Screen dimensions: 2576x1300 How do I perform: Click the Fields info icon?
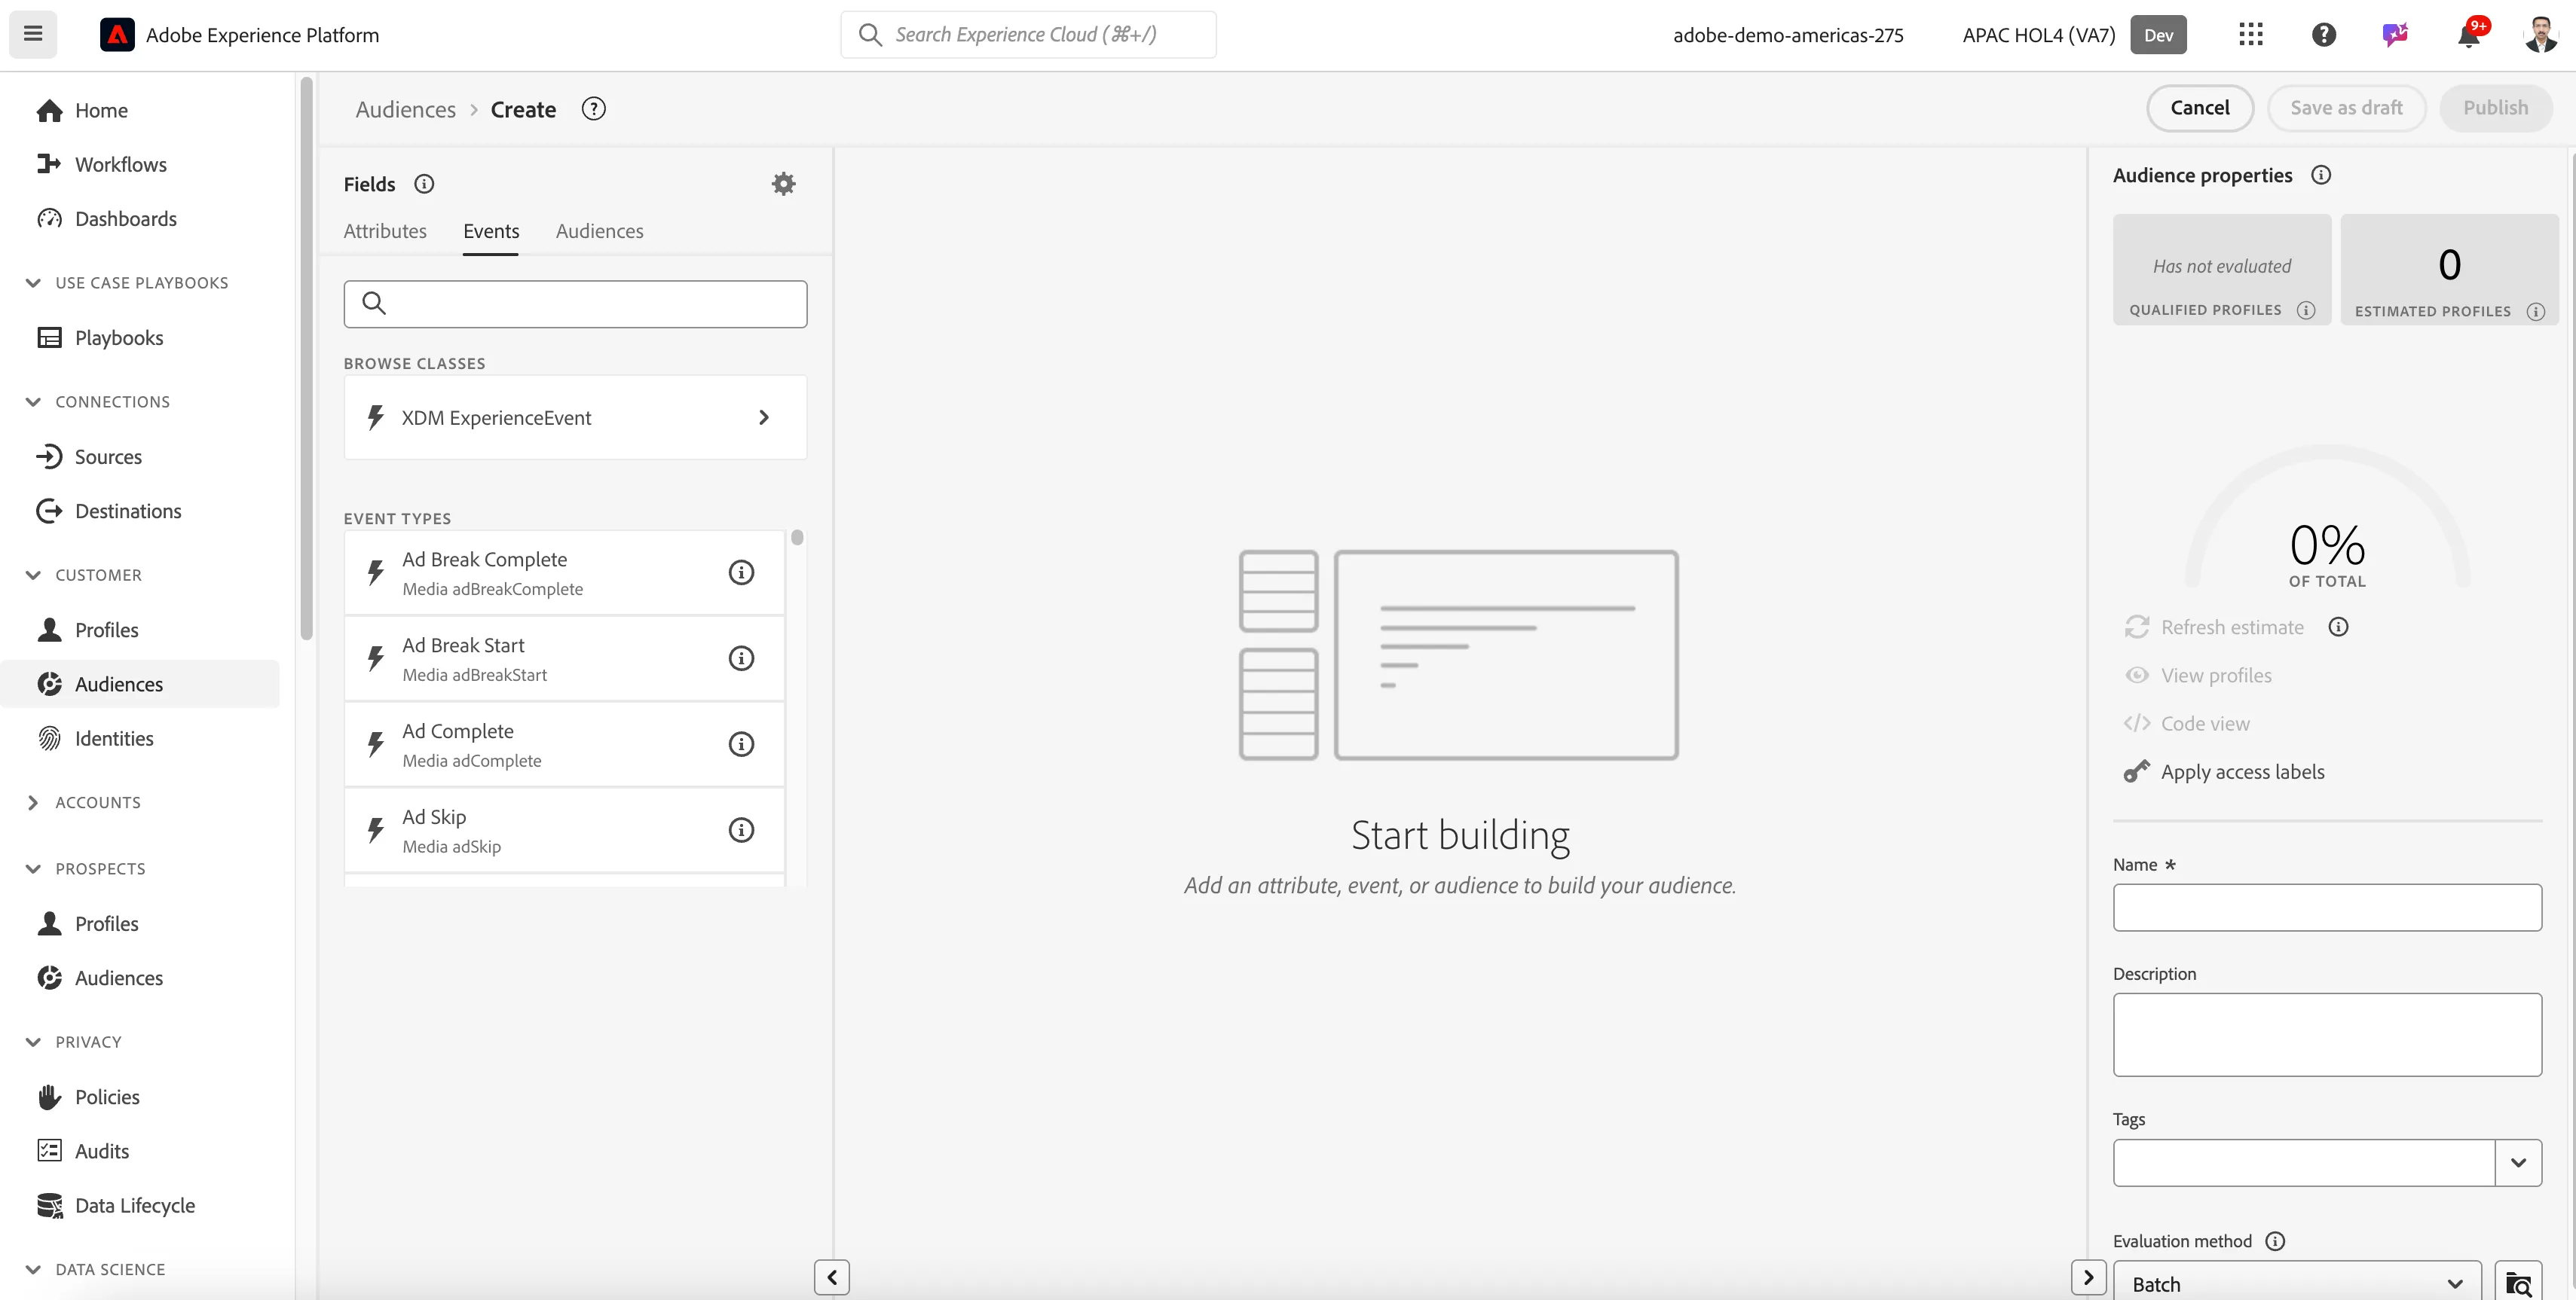pyautogui.click(x=424, y=184)
